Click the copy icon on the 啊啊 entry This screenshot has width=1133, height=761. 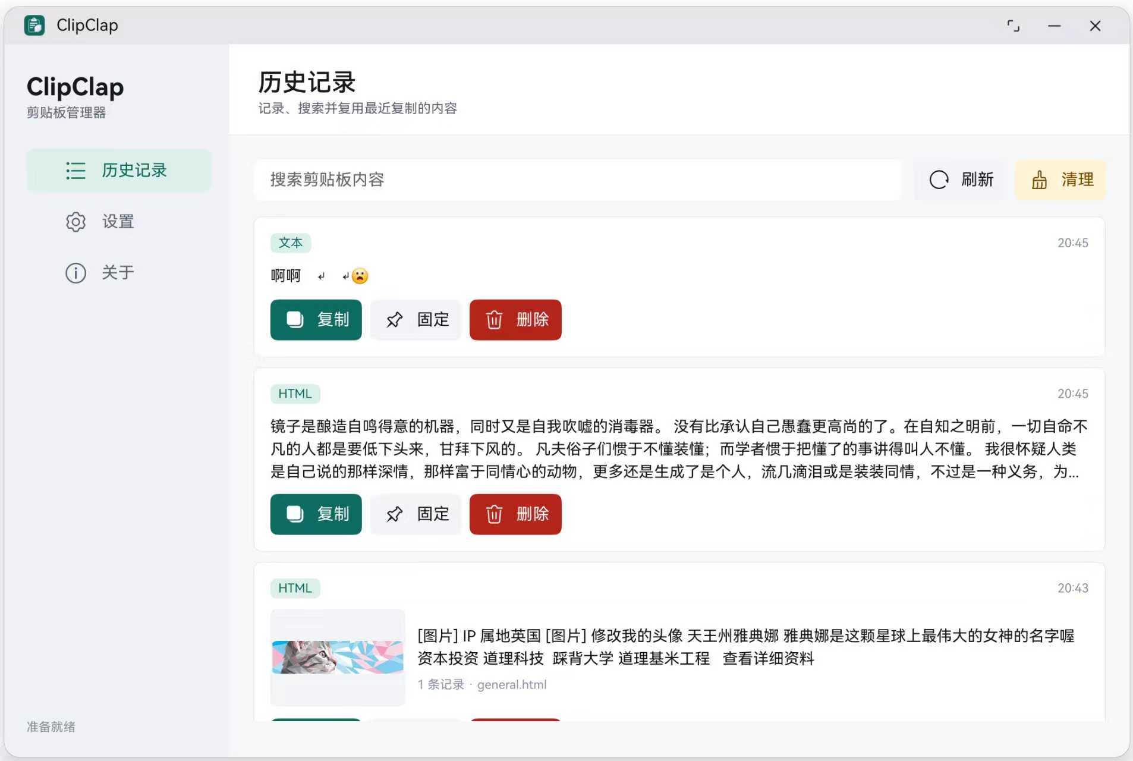coord(295,320)
